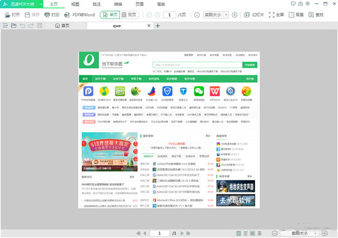338x238 pixels.
Task: Click the save disk icon in quick bar
Action: (x=39, y=26)
